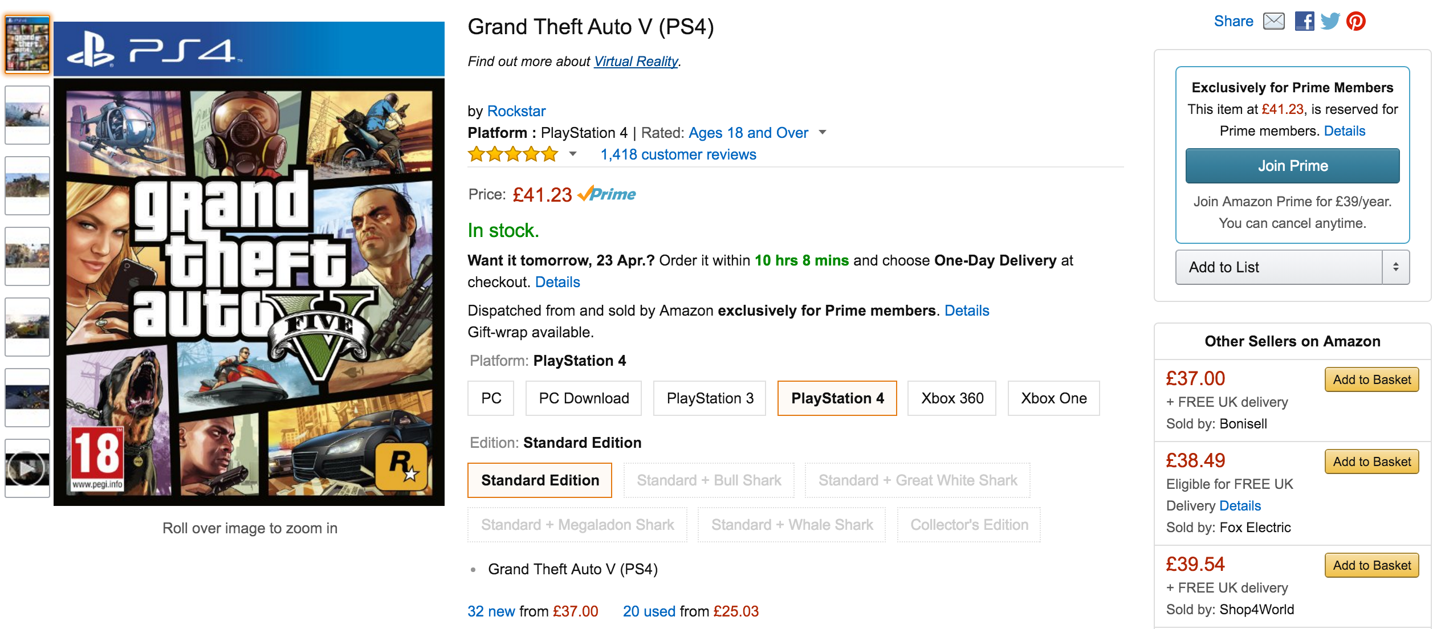Click the Join Prime button

click(1292, 166)
